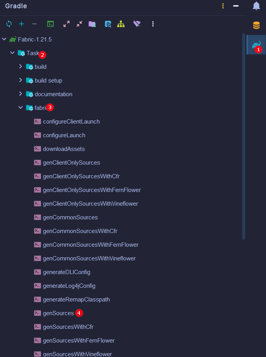
Task: Click task icon beside generateDLIConfig
Action: click(x=38, y=272)
